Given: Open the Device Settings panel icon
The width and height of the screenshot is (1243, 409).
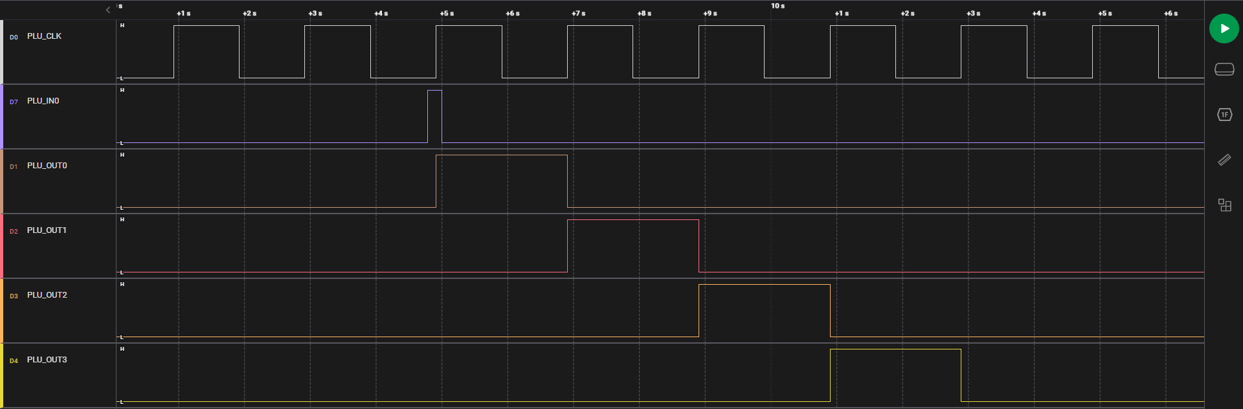Looking at the screenshot, I should 1224,69.
